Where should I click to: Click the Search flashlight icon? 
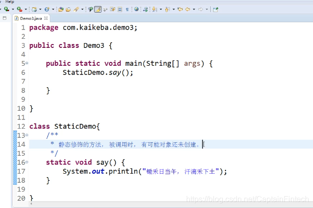point(76,9)
